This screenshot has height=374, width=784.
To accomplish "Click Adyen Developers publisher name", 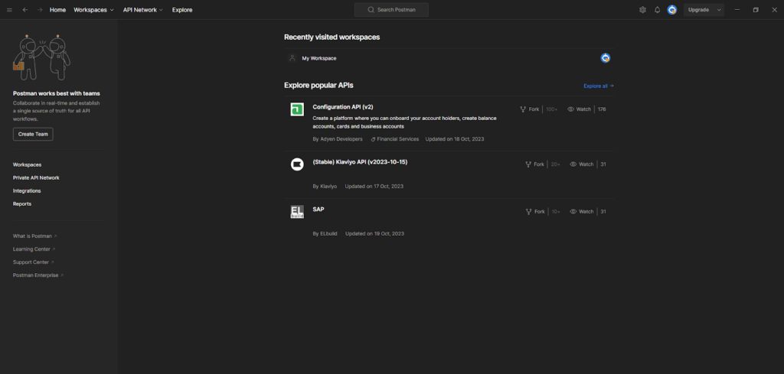I will (x=341, y=139).
